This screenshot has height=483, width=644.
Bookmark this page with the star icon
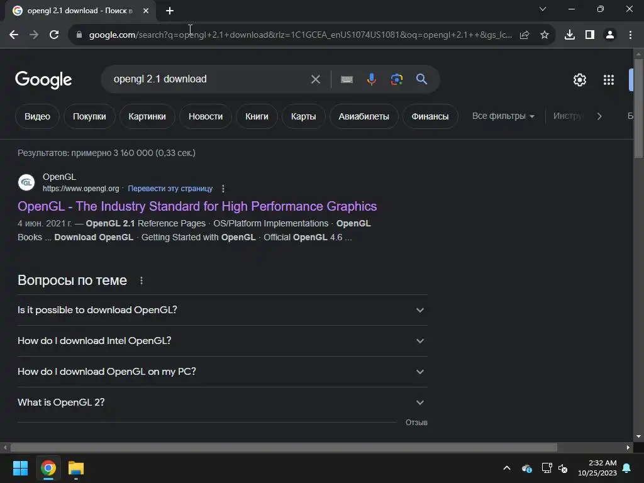point(545,35)
